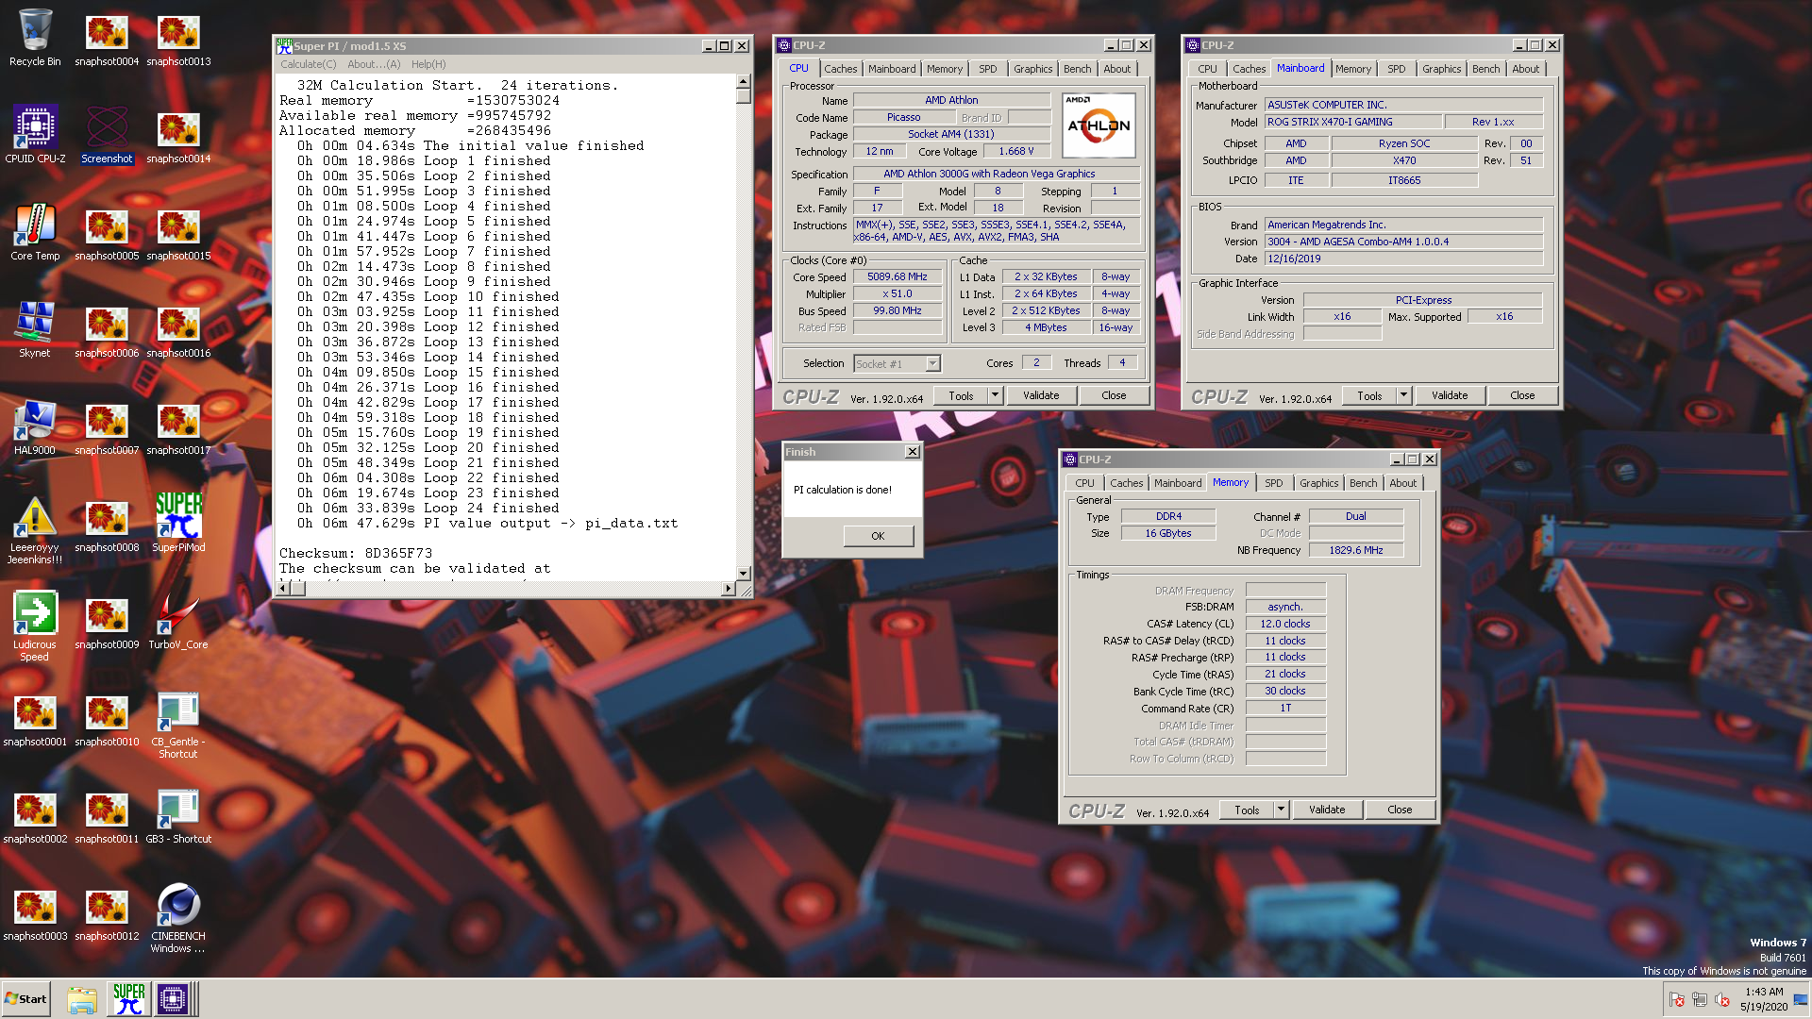Switch to SPD tab in CPU window
Image resolution: width=1812 pixels, height=1019 pixels.
(x=987, y=69)
